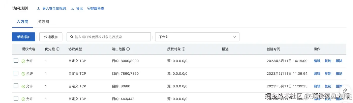Click 删除 for the 8000/8000 rule

(x=339, y=61)
